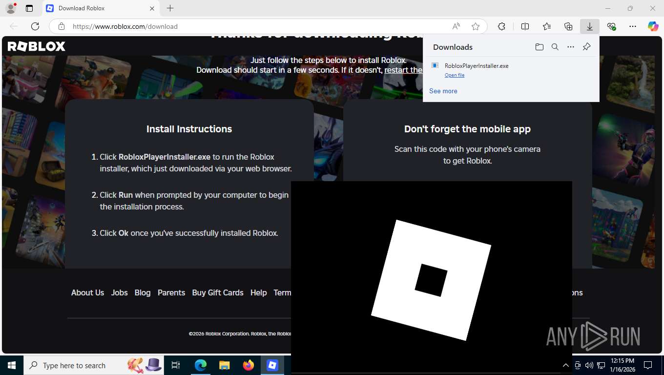Click the Roblox installer taskbar icon
Screen dimensions: 664x375
click(272, 365)
